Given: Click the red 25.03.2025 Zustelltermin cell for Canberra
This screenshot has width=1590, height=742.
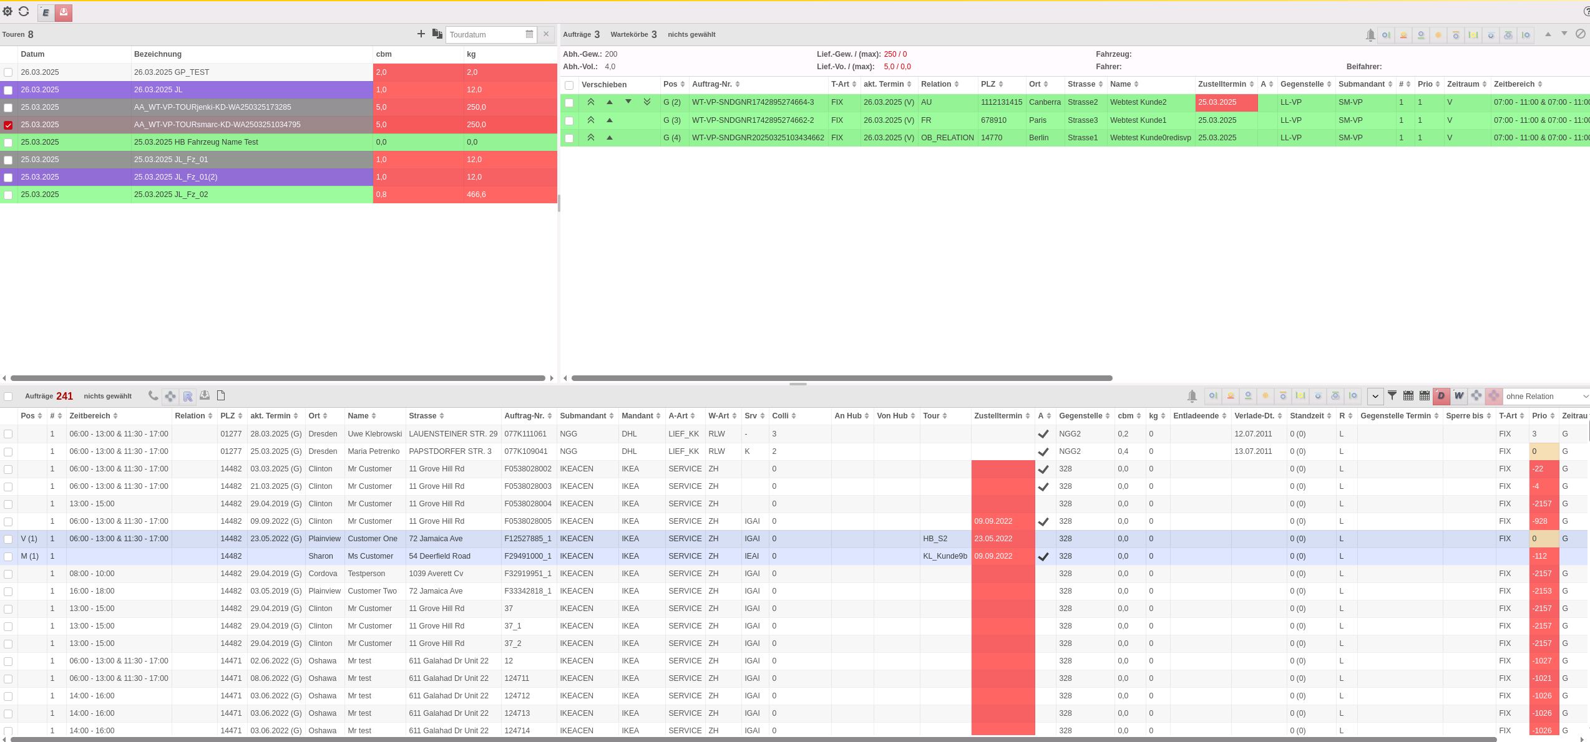Looking at the screenshot, I should tap(1226, 102).
